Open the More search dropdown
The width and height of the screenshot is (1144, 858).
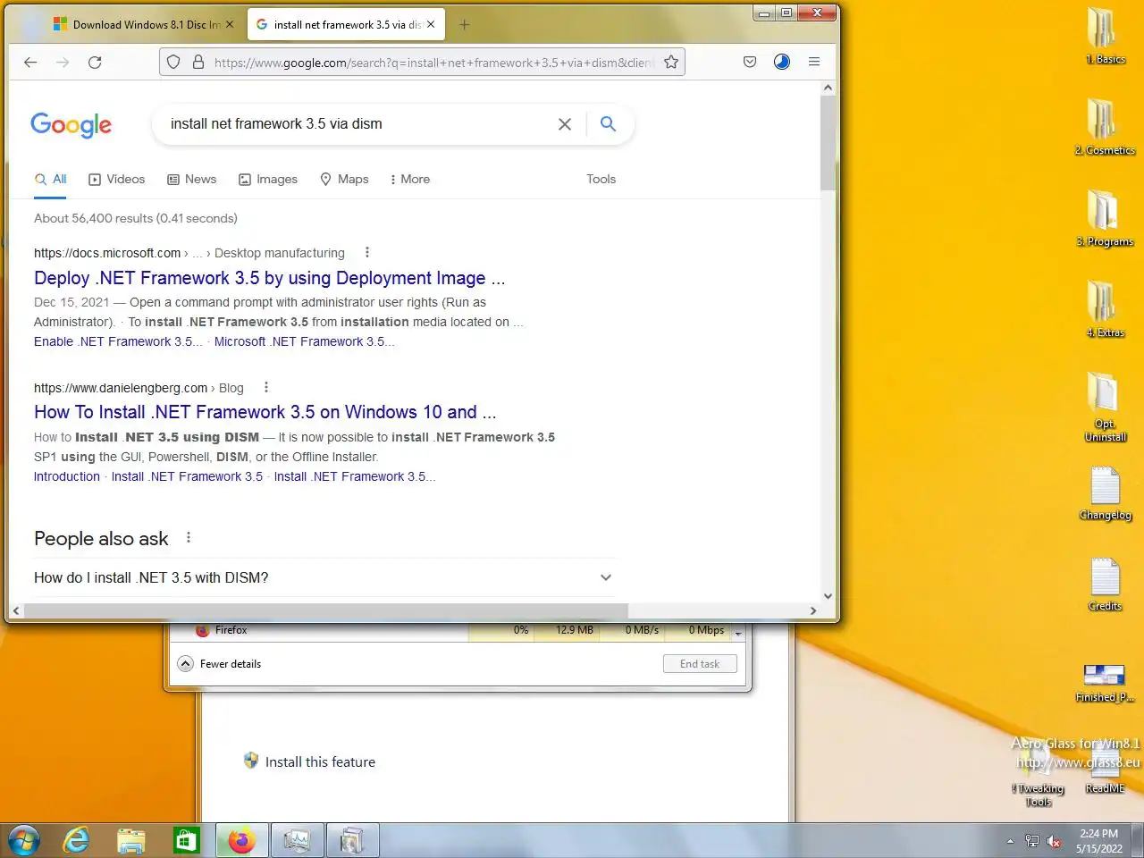[410, 179]
